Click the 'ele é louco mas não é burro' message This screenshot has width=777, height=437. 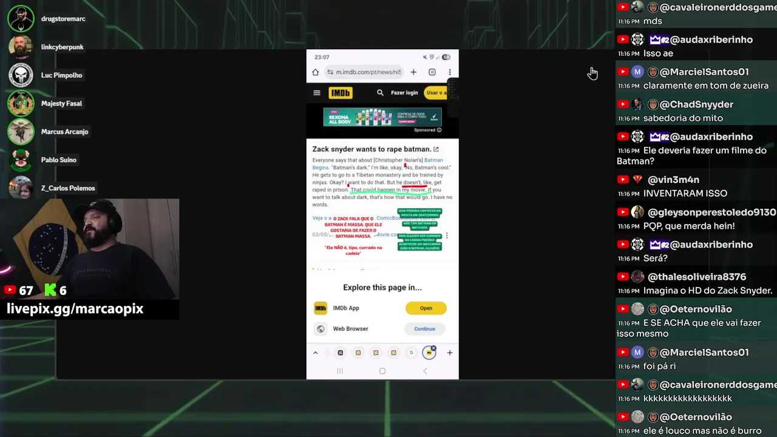tap(702, 431)
